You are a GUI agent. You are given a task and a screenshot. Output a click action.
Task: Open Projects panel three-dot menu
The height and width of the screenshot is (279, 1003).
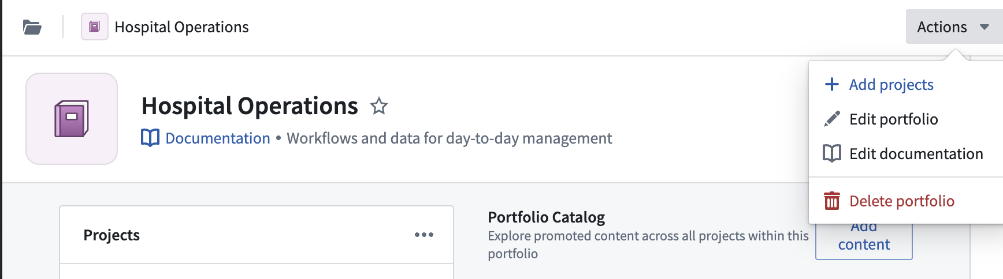click(x=424, y=235)
